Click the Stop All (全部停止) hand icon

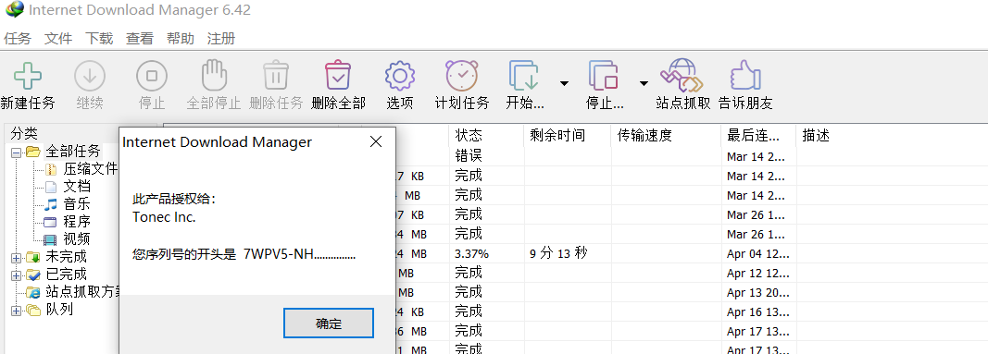(214, 76)
